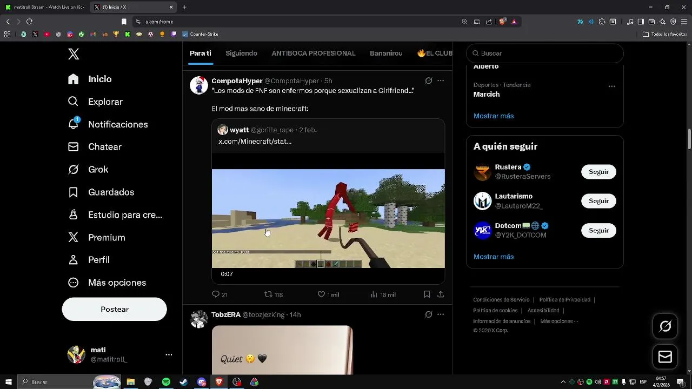Viewport: 692px width, 389px height.
Task: Show hidden system tray icons
Action: (563, 382)
